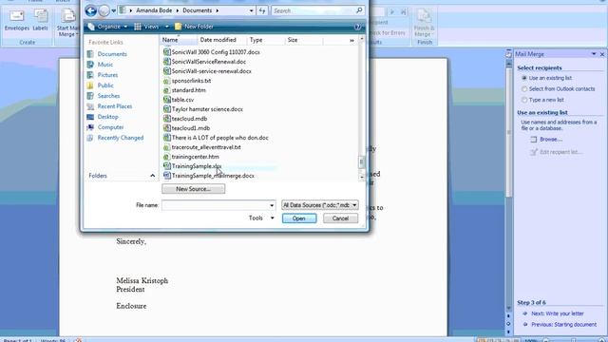The height and width of the screenshot is (342, 608).
Task: Open the address bar history dropdown
Action: click(x=251, y=10)
